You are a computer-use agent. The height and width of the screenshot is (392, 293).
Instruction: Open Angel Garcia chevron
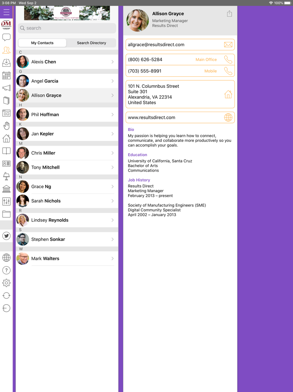pyautogui.click(x=113, y=81)
